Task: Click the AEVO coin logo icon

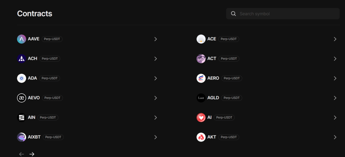Action: coord(22,98)
